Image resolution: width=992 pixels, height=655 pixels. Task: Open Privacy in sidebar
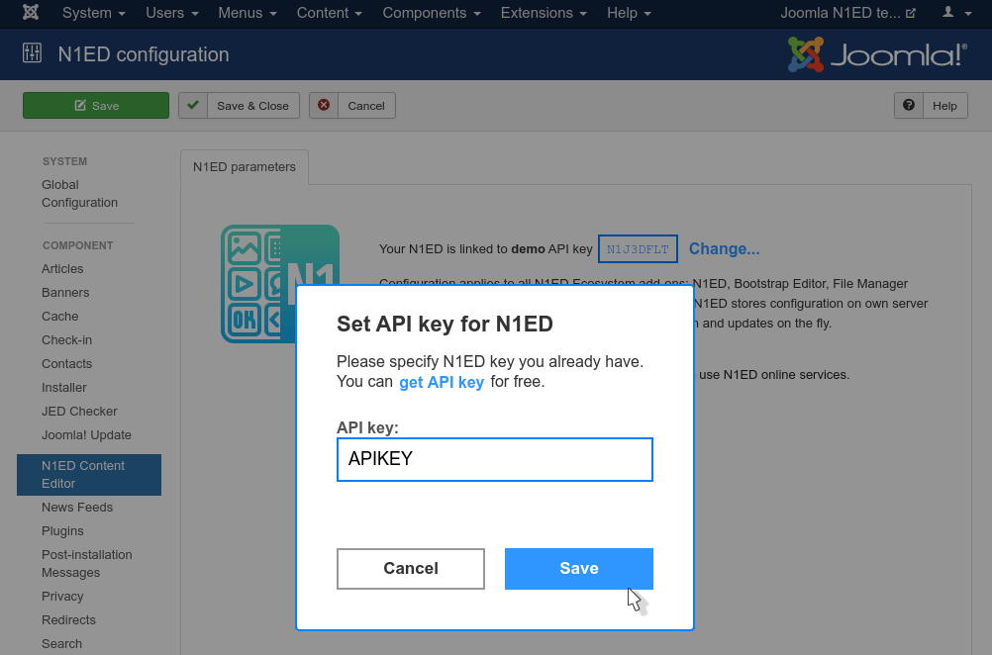pos(62,597)
